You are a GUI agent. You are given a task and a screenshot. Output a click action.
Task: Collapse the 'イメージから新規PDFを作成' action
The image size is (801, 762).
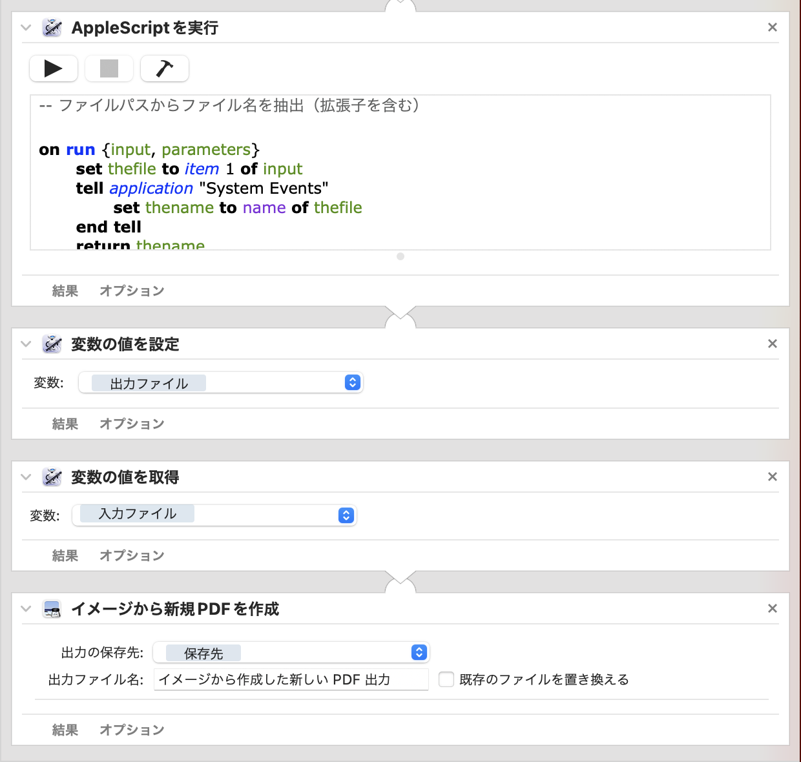26,609
